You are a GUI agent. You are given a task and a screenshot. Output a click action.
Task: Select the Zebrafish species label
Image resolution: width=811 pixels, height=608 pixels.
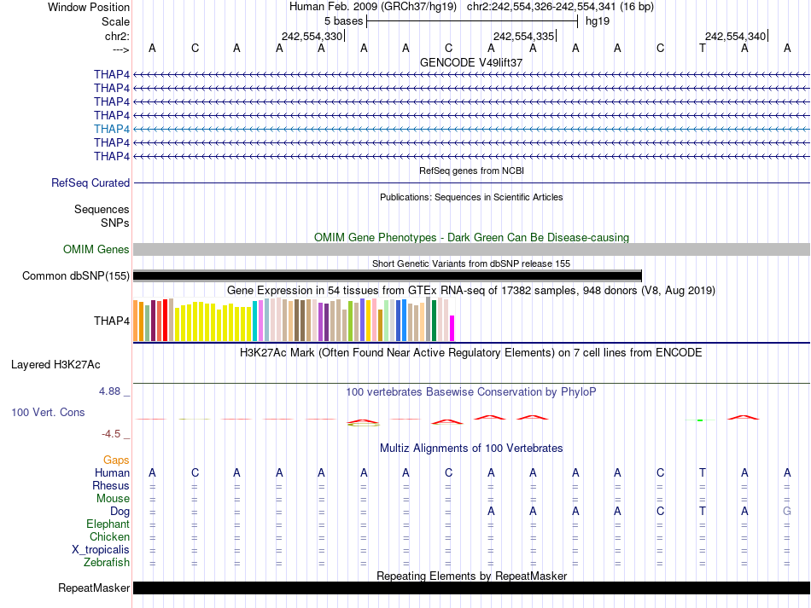click(107, 563)
